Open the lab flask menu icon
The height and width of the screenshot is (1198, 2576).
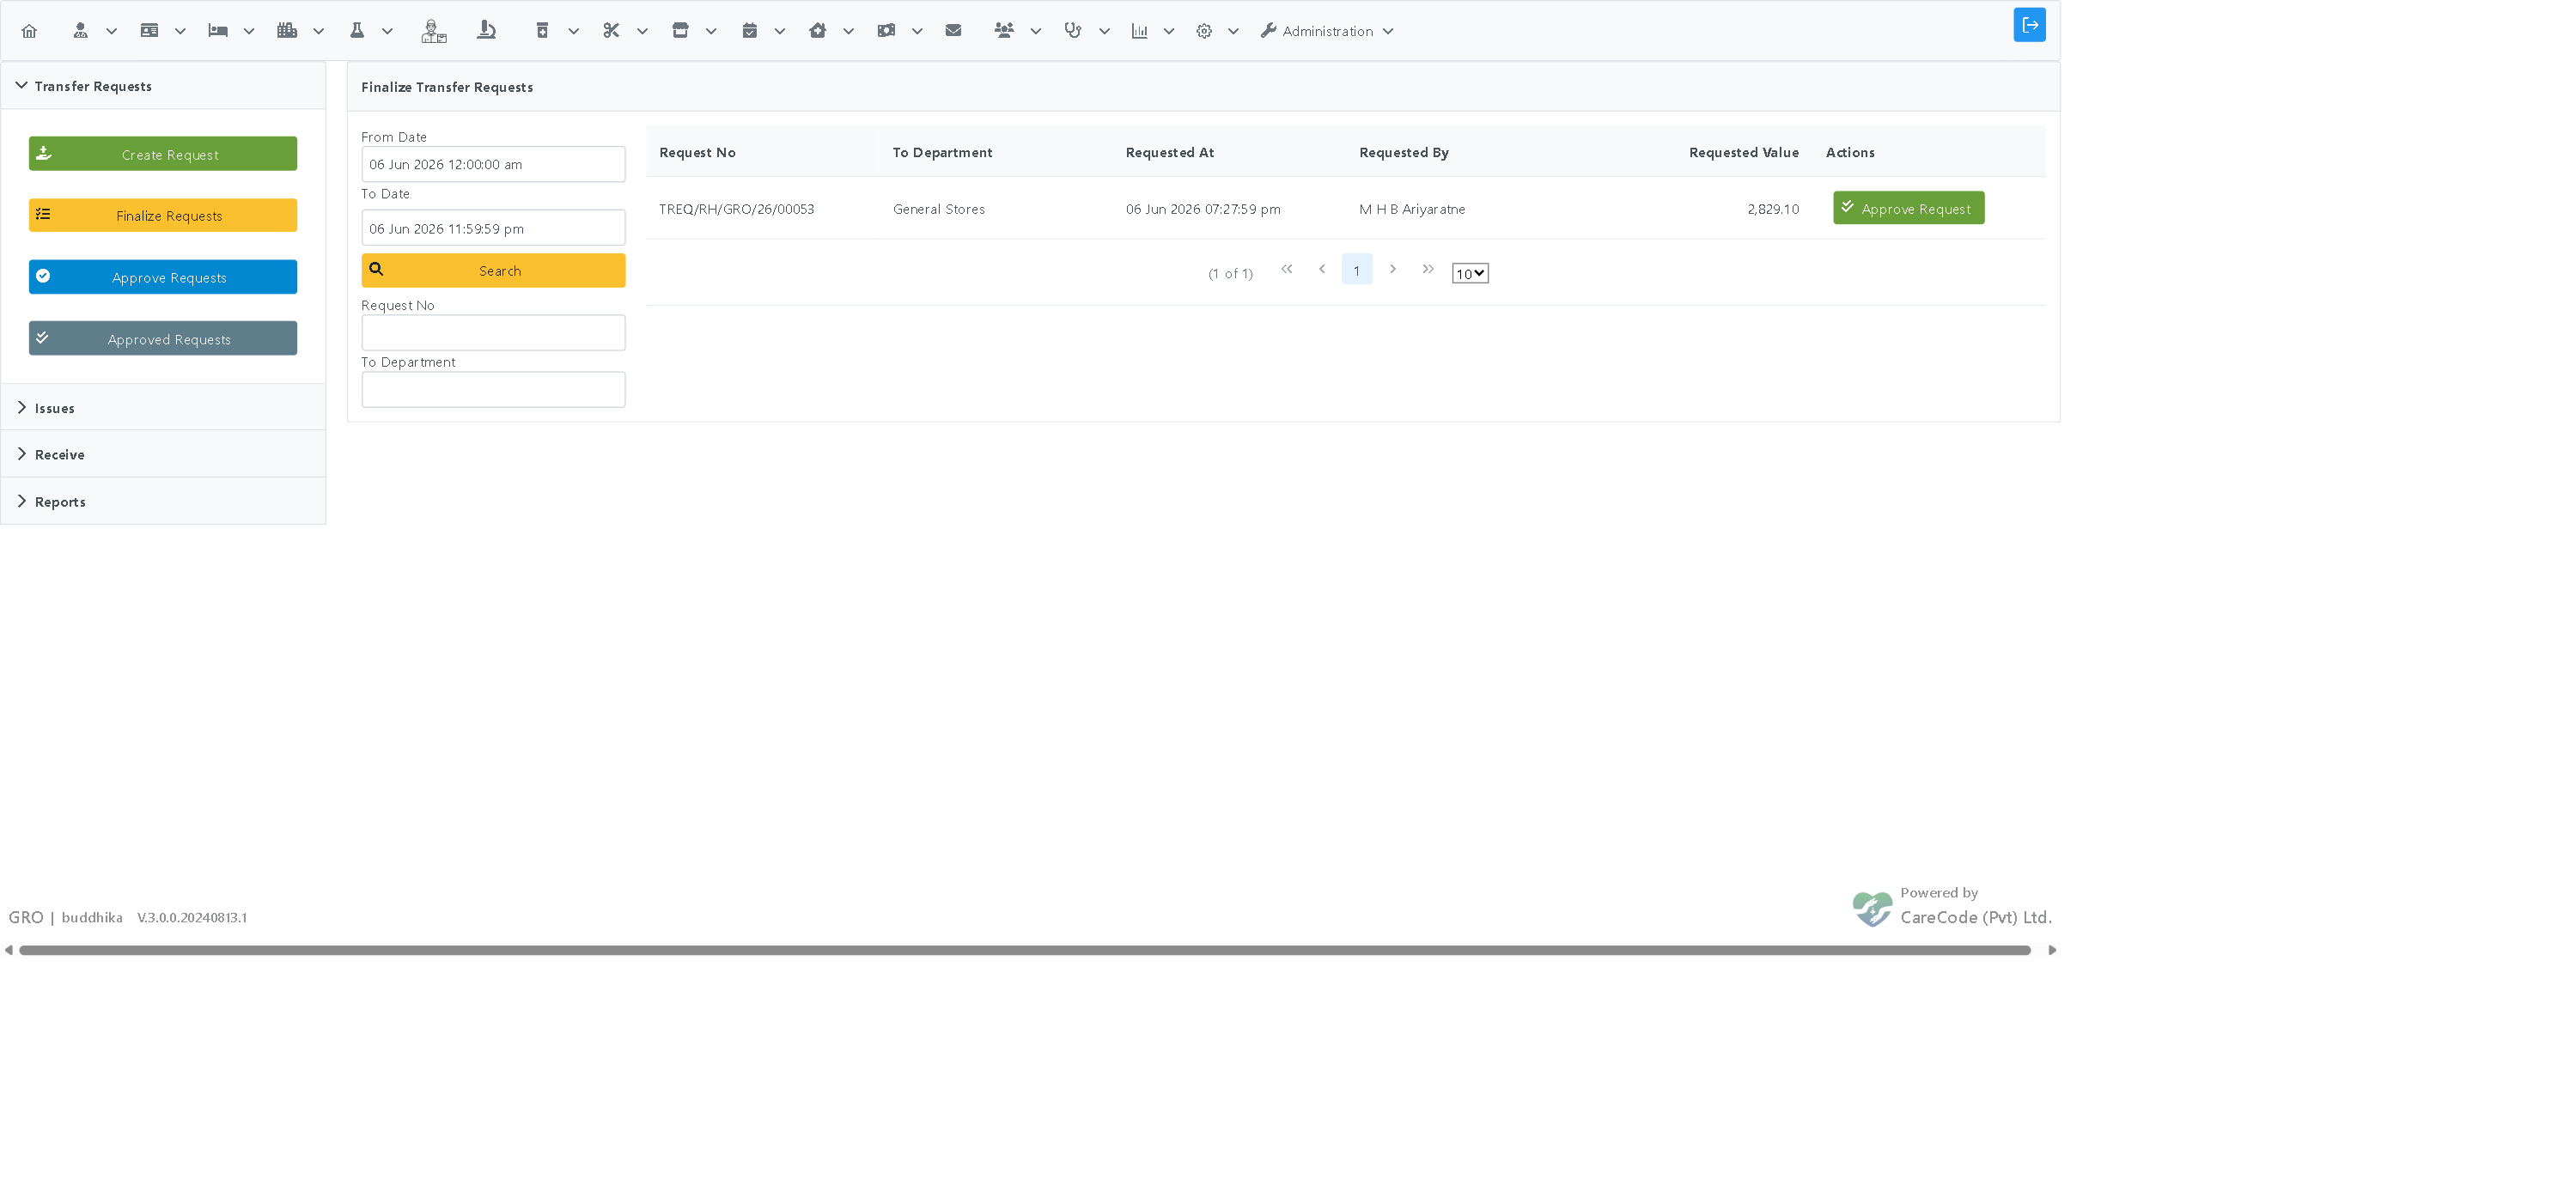coord(357,31)
